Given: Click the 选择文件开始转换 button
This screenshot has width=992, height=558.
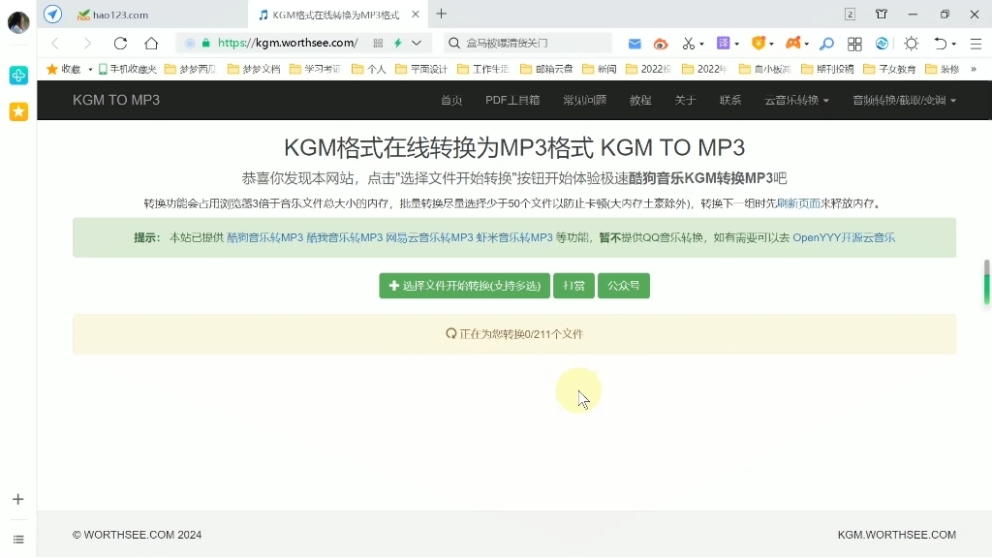Looking at the screenshot, I should coord(463,286).
